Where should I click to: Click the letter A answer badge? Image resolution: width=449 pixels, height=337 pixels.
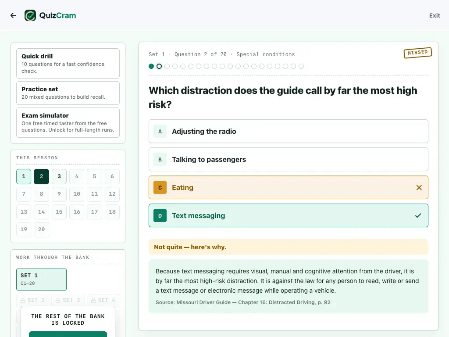[160, 131]
